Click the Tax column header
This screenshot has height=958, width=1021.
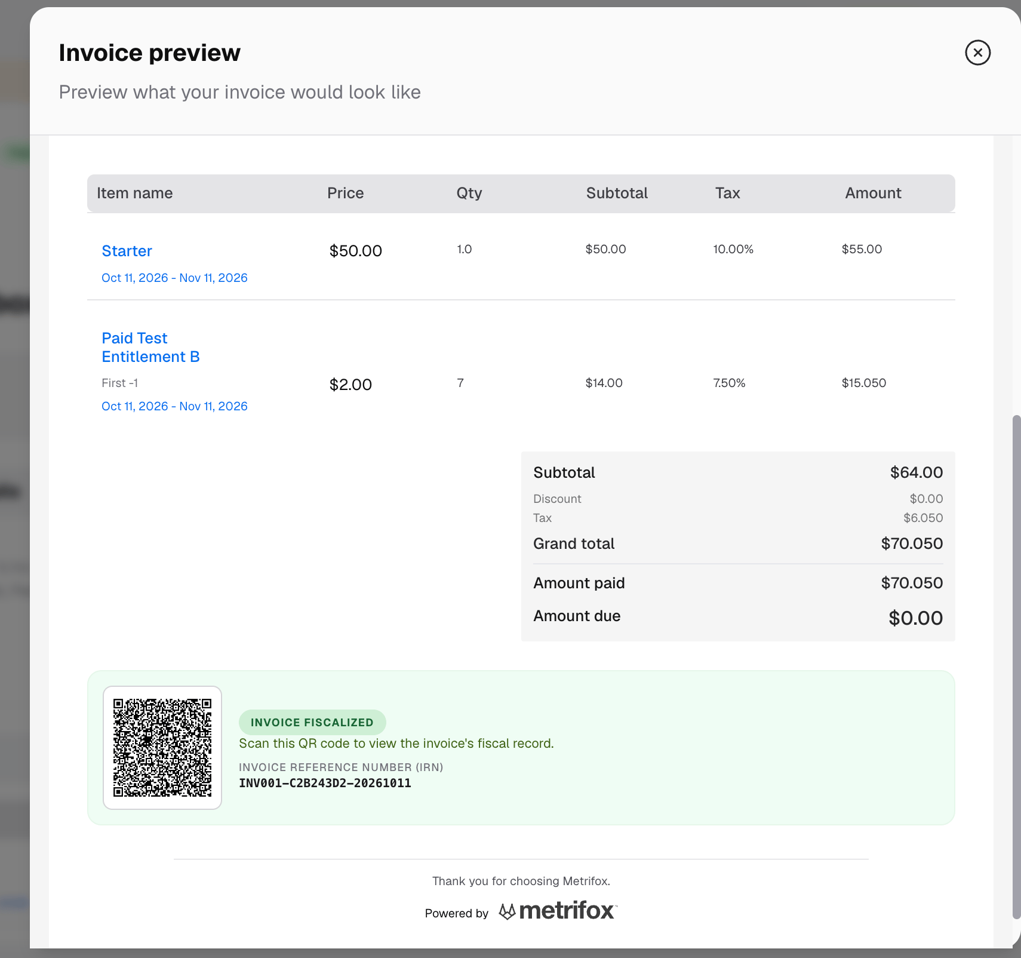tap(728, 193)
